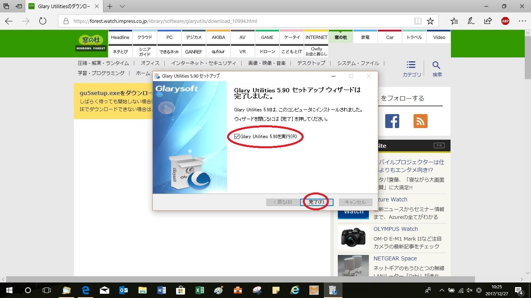The width and height of the screenshot is (531, 298).
Task: Click the browser address bar URL
Action: [165, 21]
